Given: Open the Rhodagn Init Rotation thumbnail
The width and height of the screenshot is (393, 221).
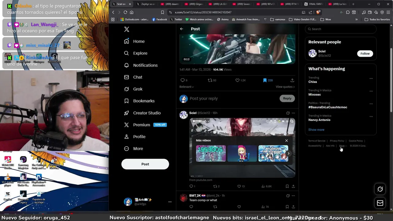Looking at the screenshot, I should 273,153.
